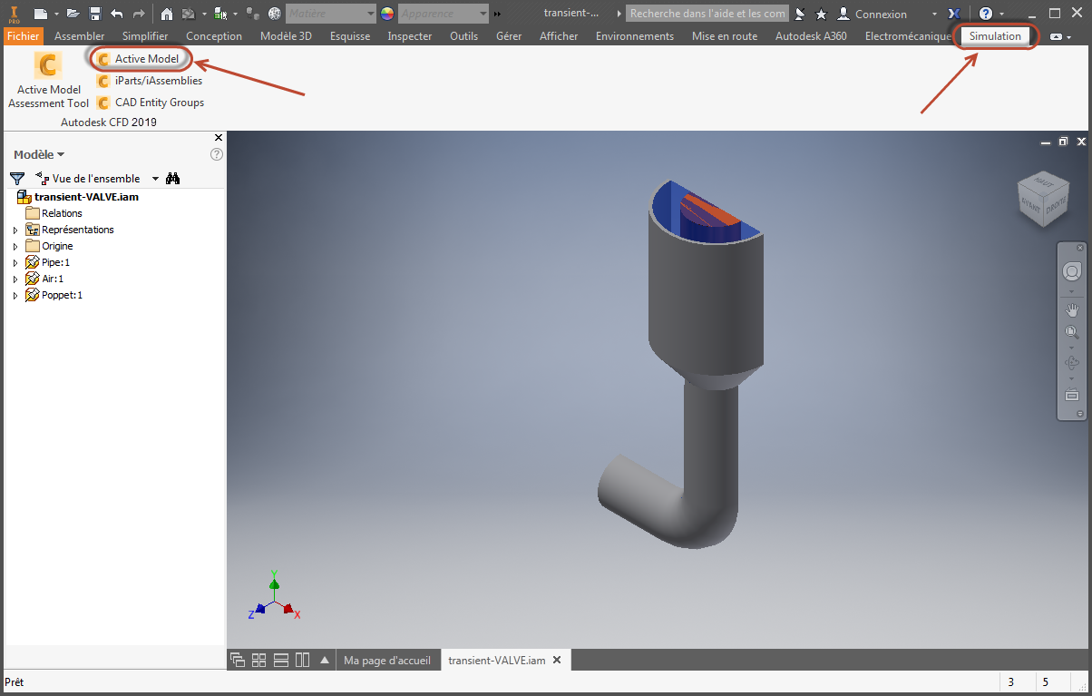Click the Home icon in quick access toolbar
1092x696 pixels.
(167, 14)
